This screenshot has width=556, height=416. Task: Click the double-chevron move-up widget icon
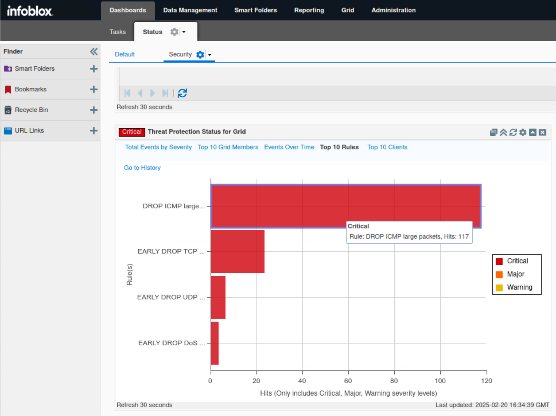tap(503, 132)
